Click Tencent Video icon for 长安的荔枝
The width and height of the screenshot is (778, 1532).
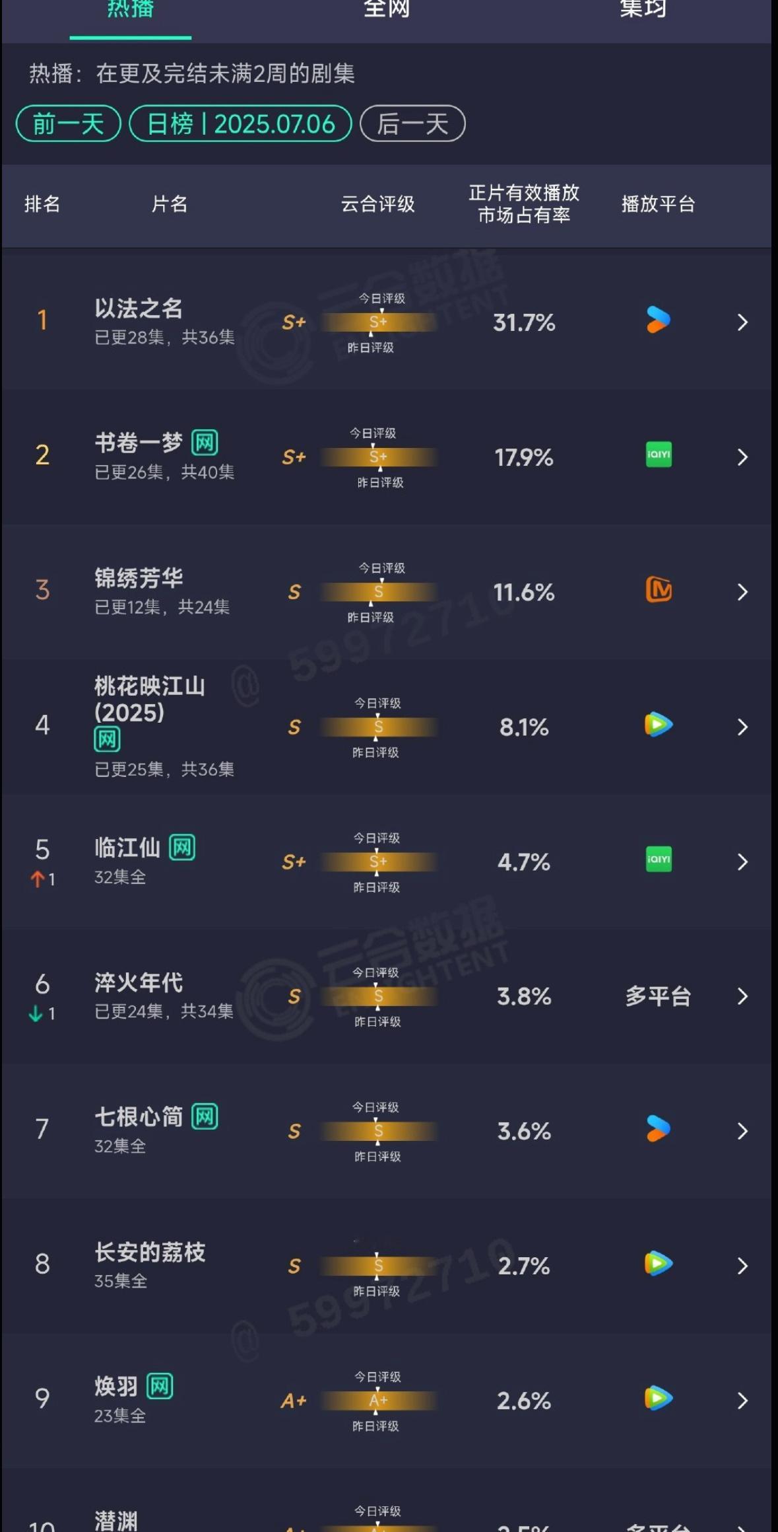pyautogui.click(x=658, y=1264)
